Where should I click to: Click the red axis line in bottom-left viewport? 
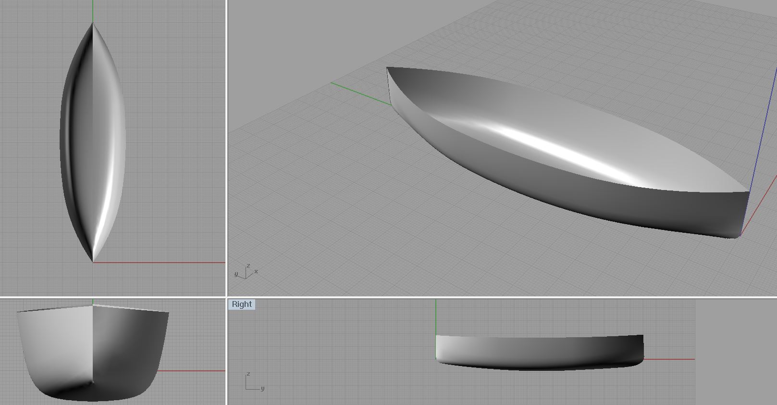[192, 371]
